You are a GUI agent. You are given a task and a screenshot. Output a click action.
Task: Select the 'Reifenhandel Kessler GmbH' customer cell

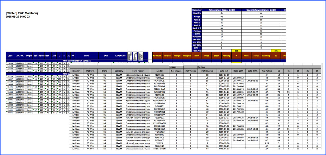coord(222,10)
